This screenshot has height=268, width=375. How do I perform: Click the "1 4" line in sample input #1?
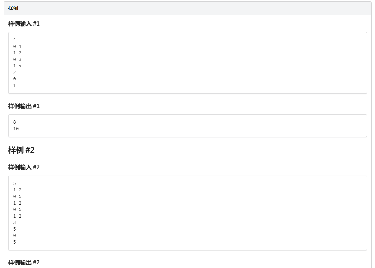pyautogui.click(x=17, y=66)
